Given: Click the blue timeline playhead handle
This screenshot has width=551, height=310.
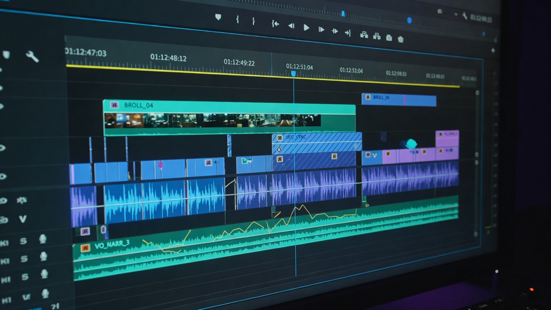Looking at the screenshot, I should click(x=294, y=74).
